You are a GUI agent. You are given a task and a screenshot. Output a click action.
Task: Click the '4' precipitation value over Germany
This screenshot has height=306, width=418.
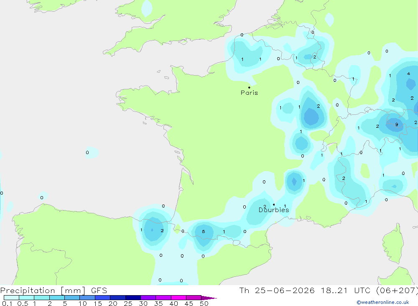point(408,74)
